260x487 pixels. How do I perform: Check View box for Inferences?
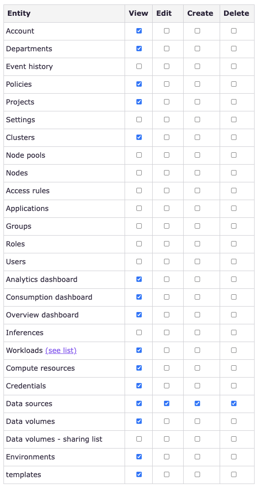click(x=139, y=332)
